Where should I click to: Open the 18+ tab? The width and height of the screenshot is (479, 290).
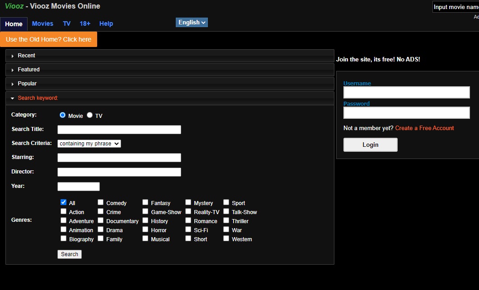point(85,23)
